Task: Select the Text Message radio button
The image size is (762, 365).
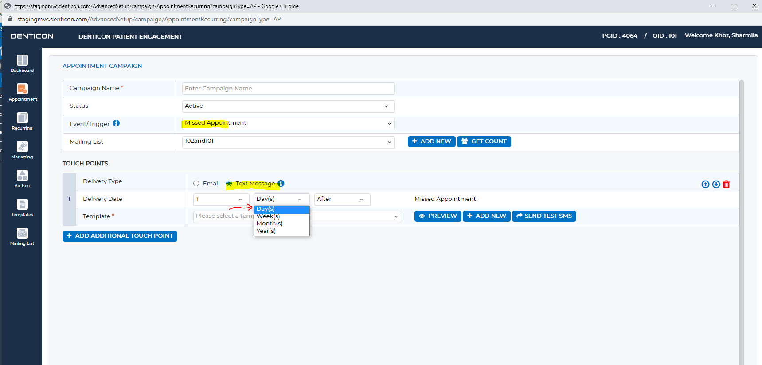Action: click(229, 184)
